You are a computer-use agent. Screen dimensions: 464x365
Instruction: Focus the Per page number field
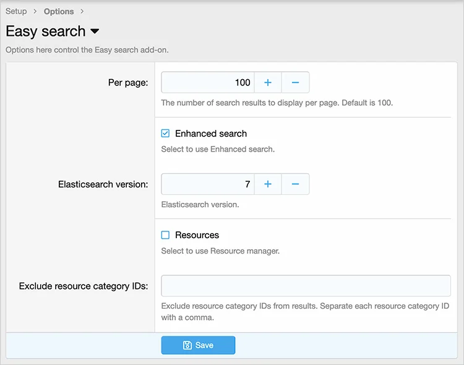point(207,82)
